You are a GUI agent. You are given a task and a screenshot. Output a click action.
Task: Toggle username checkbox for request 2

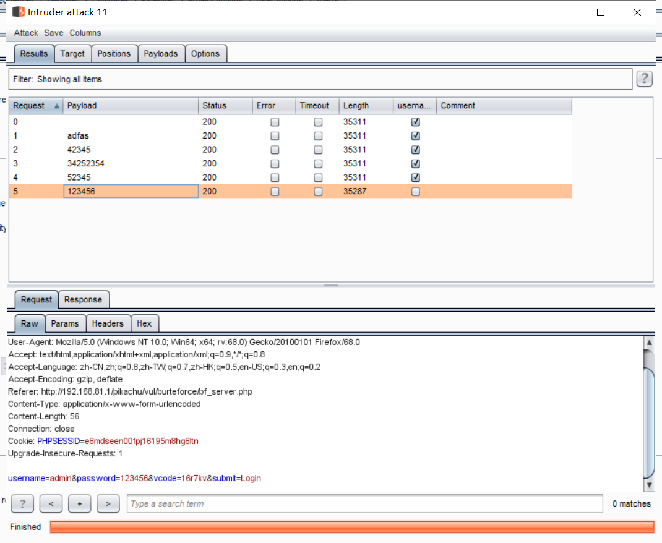coord(415,150)
